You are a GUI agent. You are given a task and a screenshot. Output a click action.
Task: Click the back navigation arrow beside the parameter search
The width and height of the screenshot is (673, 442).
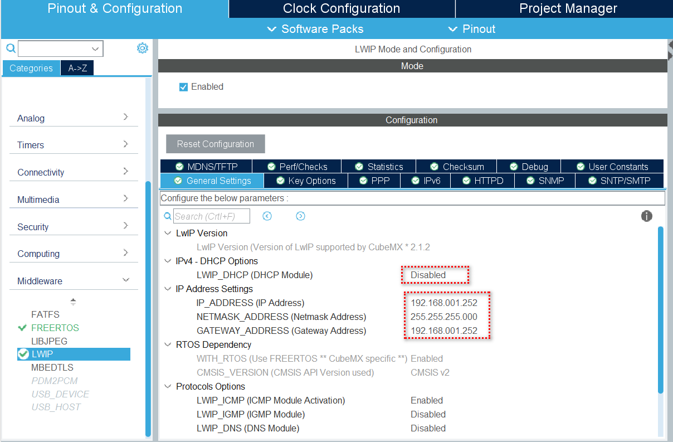click(x=267, y=216)
